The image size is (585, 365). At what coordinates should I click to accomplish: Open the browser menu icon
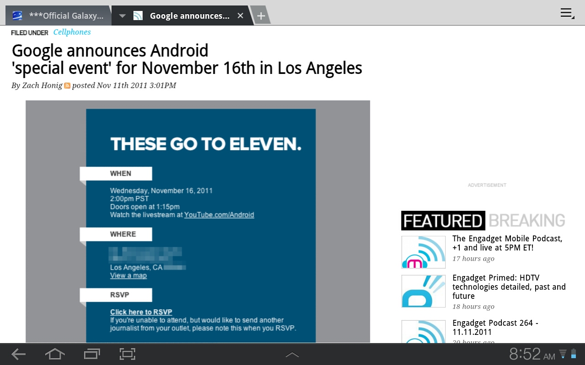point(567,13)
